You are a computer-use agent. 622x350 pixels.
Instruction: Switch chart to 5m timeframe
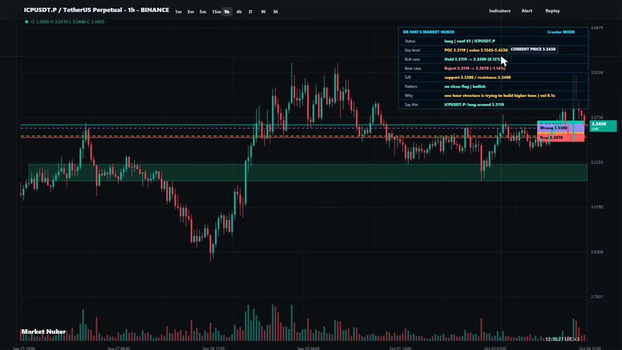[203, 12]
